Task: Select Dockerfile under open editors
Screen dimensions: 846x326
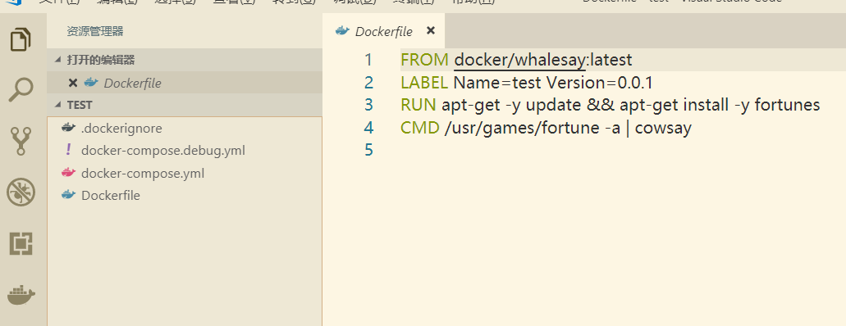Action: [185, 83]
